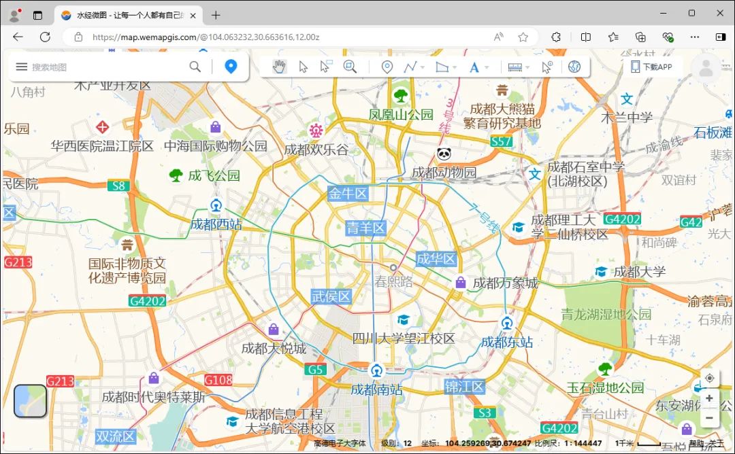Click the 成都南站 station marker
This screenshot has height=454, width=735.
coord(376,371)
